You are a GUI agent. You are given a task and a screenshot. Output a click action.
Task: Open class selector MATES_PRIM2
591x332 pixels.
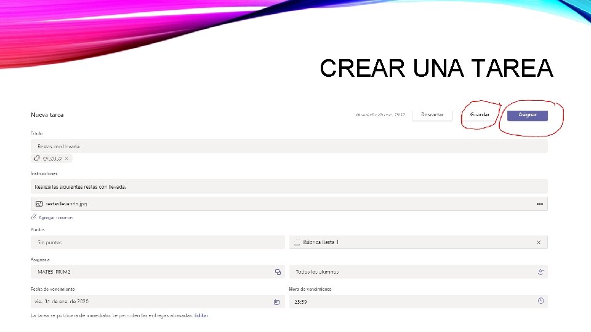pyautogui.click(x=158, y=272)
